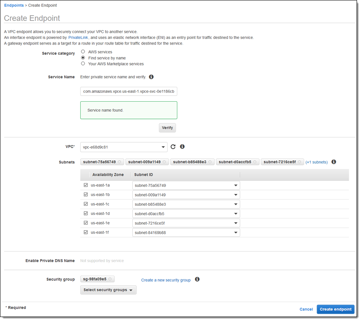Click the private service name input field
Viewport: 361px width, 321px height.
pyautogui.click(x=128, y=92)
